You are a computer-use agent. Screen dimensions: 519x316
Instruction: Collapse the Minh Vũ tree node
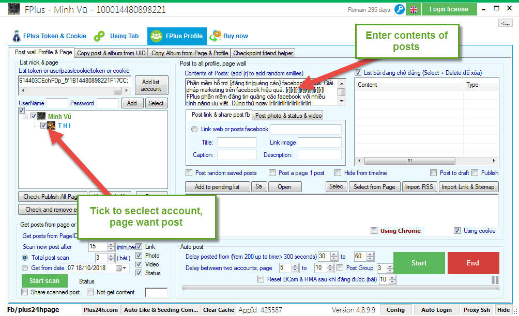click(25, 117)
